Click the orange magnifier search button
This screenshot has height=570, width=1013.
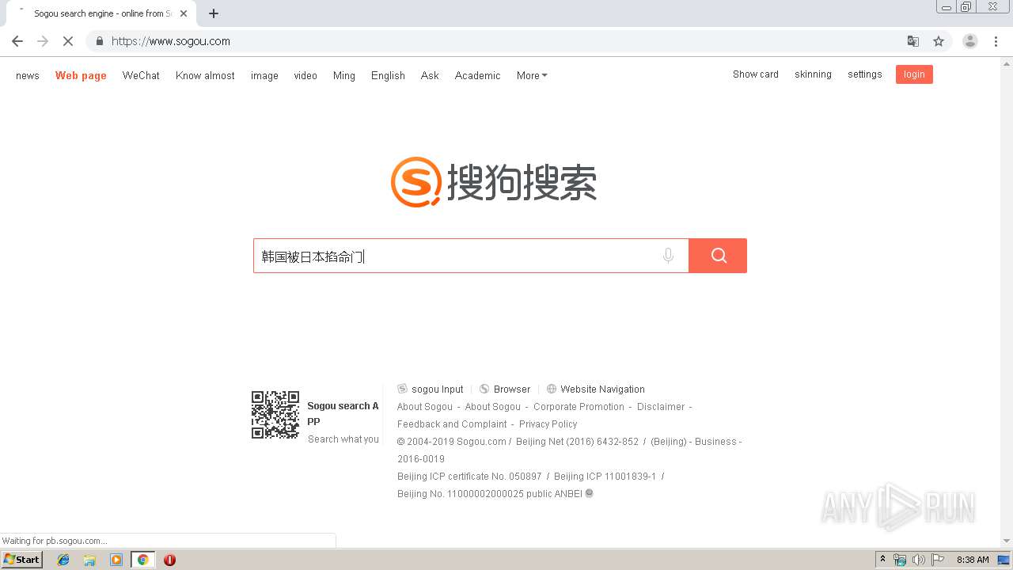click(x=718, y=256)
